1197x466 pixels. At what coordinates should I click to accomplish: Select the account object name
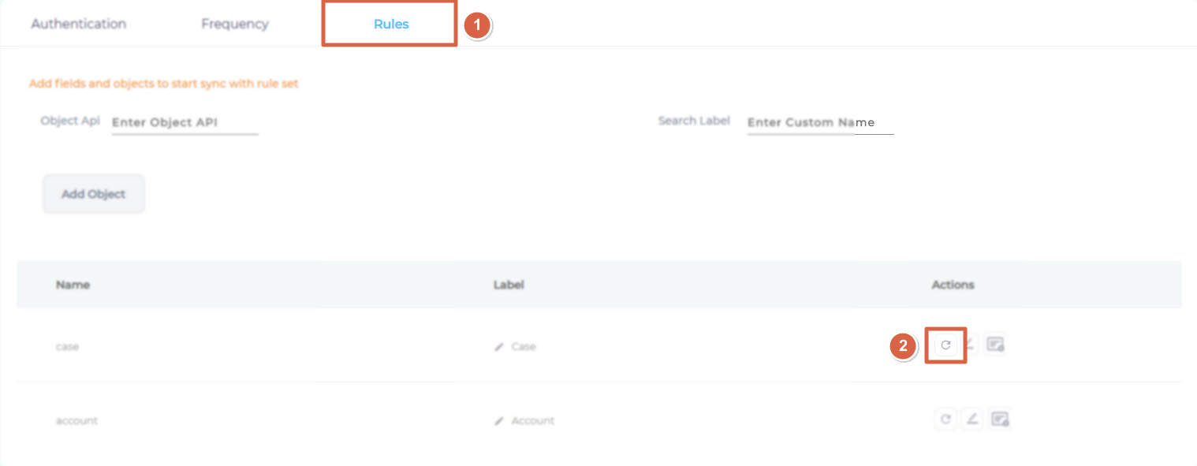(76, 421)
